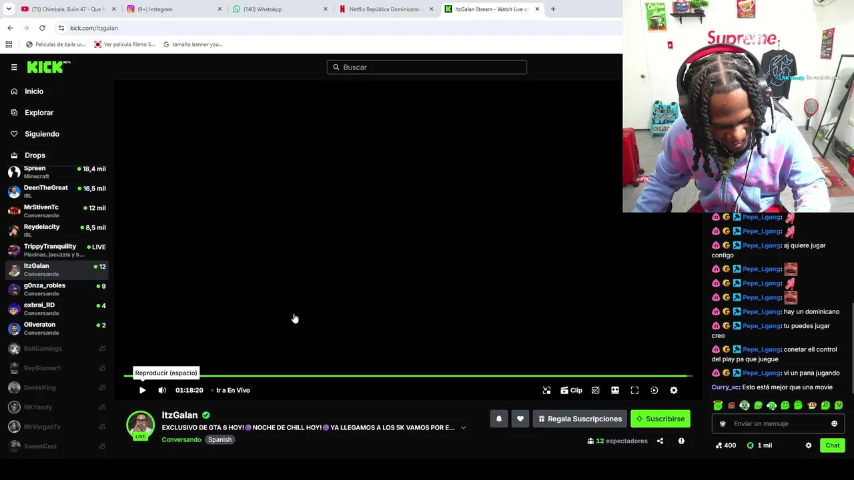Click the Kick logo
854x480 pixels.
(49, 67)
